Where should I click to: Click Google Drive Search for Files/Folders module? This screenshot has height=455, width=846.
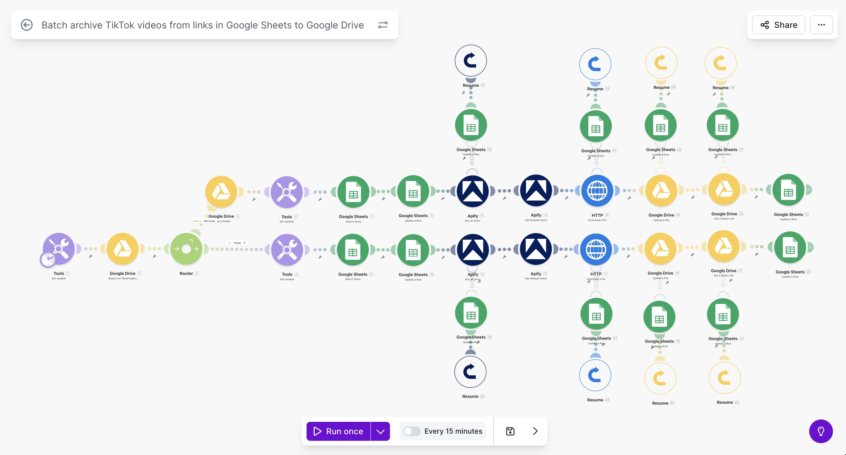coord(123,249)
